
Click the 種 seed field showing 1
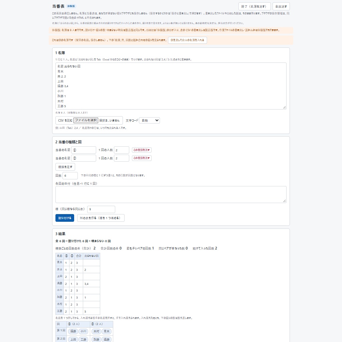point(101,209)
